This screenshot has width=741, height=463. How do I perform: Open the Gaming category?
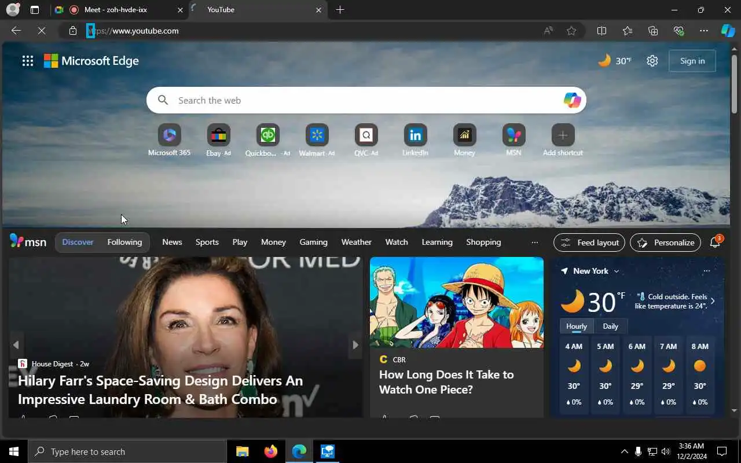[x=313, y=242]
